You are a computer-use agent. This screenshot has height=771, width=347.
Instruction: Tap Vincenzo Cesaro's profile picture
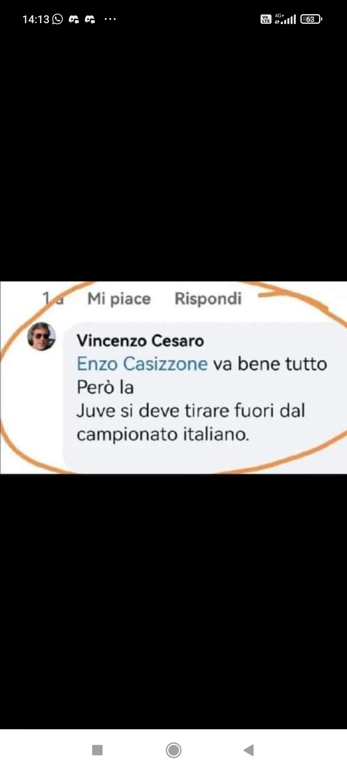pos(41,336)
